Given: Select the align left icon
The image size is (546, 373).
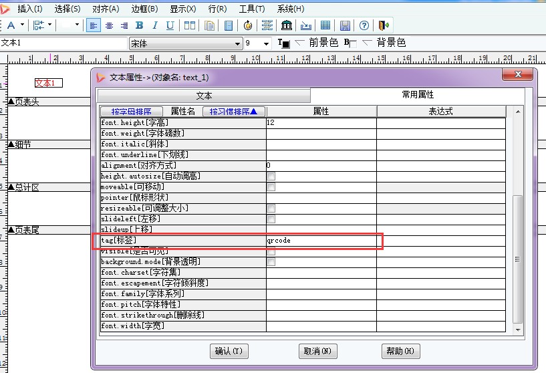Looking at the screenshot, I should pyautogui.click(x=94, y=25).
